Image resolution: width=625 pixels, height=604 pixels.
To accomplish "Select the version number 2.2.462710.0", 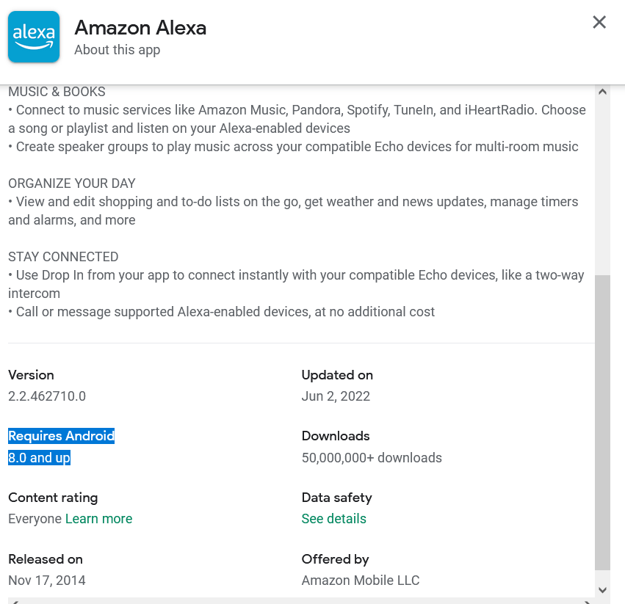I will click(47, 396).
